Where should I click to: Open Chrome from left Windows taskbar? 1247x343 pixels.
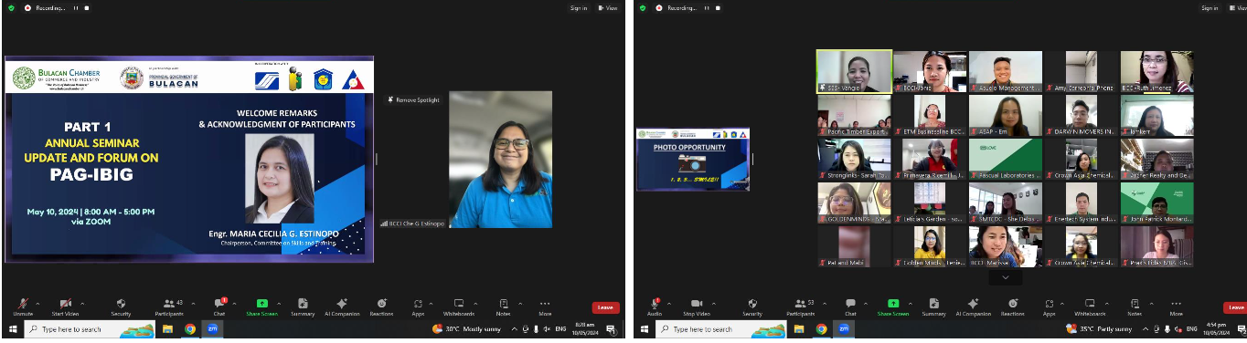coord(190,328)
